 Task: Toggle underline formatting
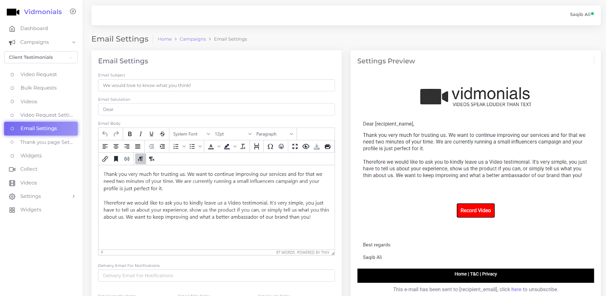(x=151, y=134)
